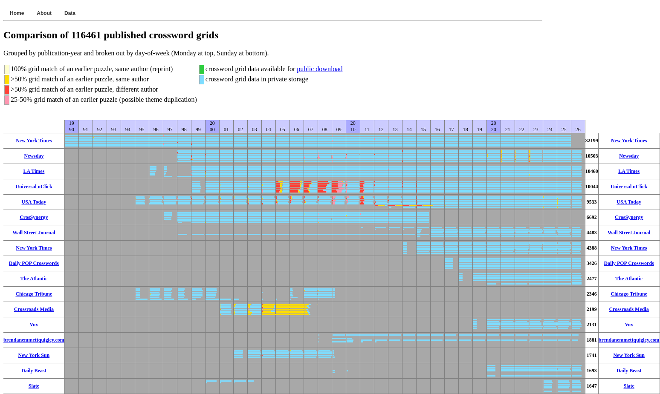Click the pale yellow reprint legend swatch

pyautogui.click(x=7, y=69)
